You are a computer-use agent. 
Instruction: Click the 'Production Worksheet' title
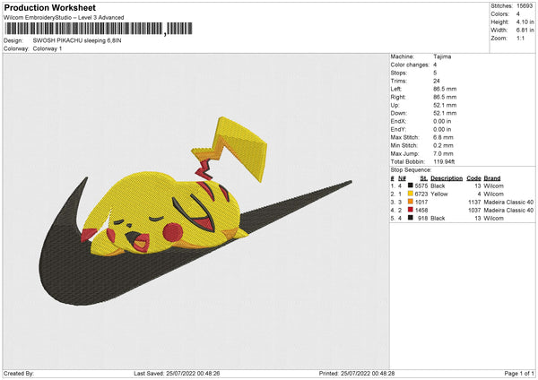[x=49, y=8]
